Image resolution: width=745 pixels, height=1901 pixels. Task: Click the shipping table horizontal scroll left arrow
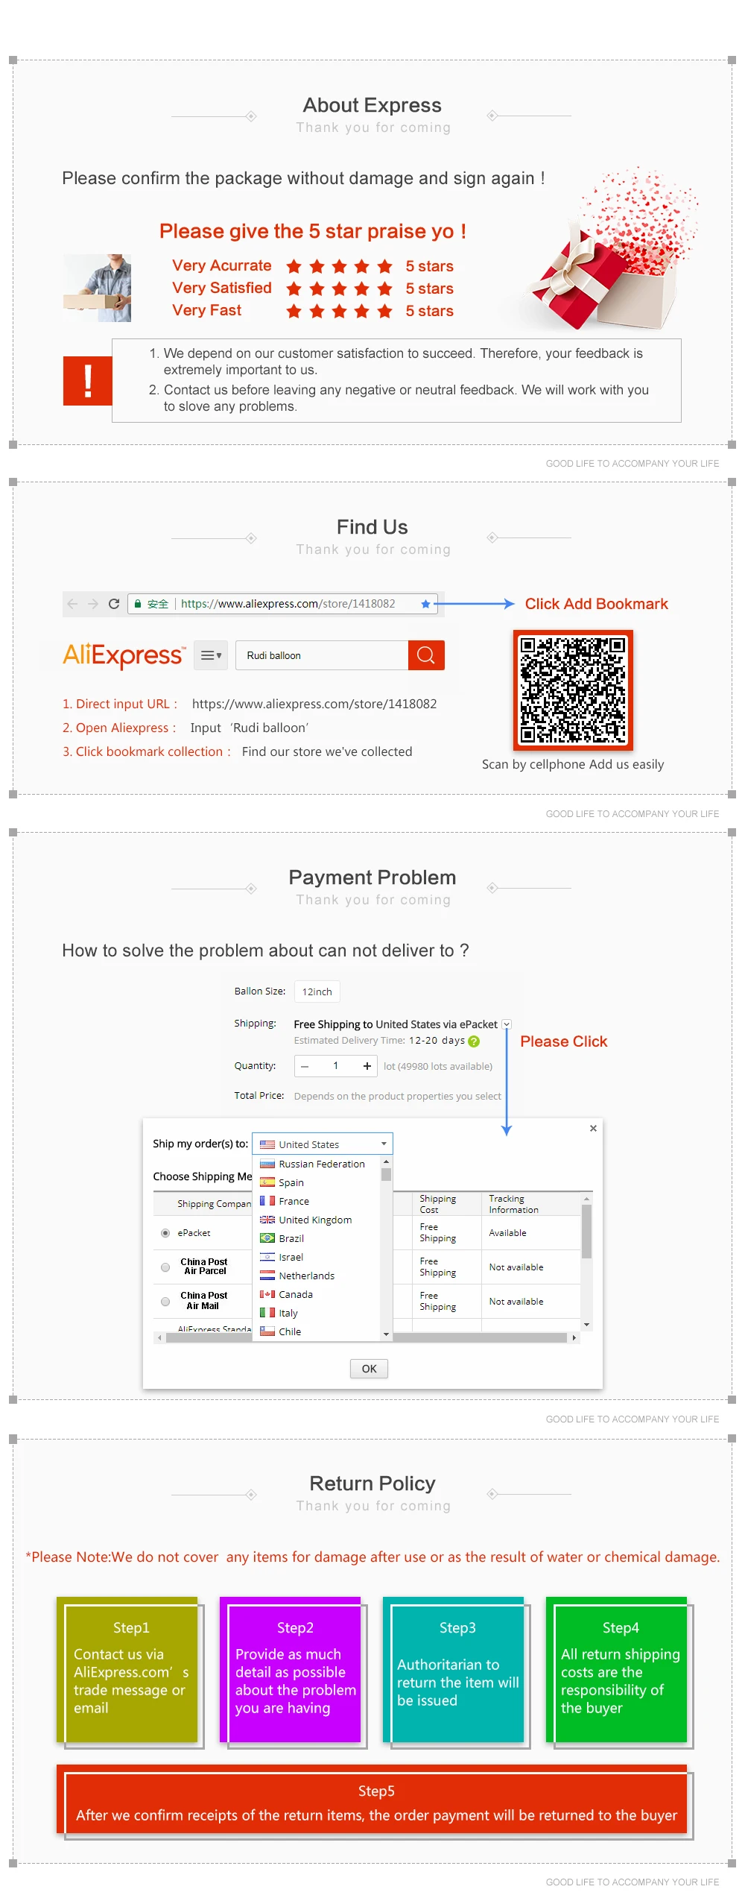[x=159, y=1338]
